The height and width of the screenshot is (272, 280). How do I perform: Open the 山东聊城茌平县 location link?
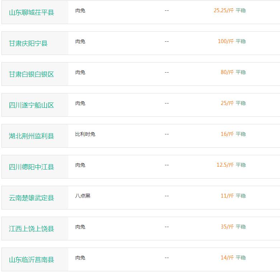pos(32,13)
